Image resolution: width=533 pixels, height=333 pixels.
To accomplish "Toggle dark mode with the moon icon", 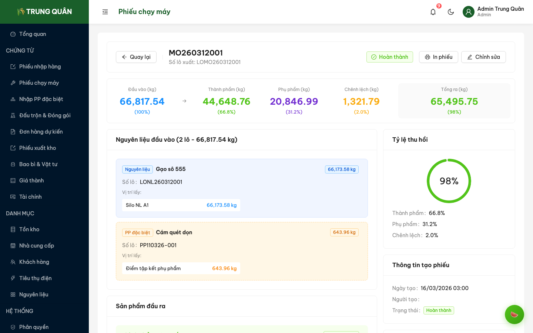I will [451, 12].
